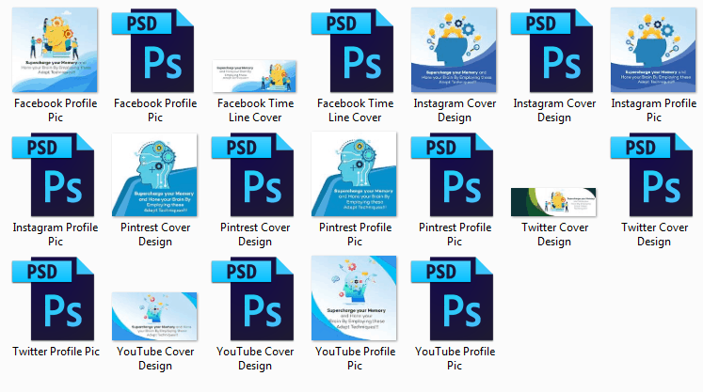Click 'YouTube Profile Pic' name under the image thumbnail
Image resolution: width=703 pixels, height=392 pixels.
(x=355, y=358)
